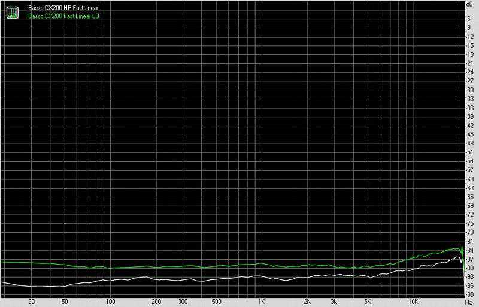
Task: Click the 100 frequency axis label
Action: [x=110, y=302]
